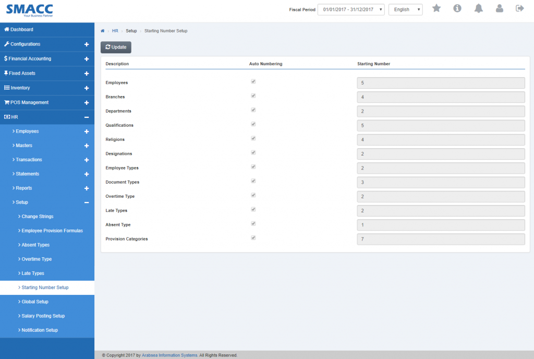This screenshot has width=534, height=359.
Task: Open the notifications bell icon
Action: (478, 8)
